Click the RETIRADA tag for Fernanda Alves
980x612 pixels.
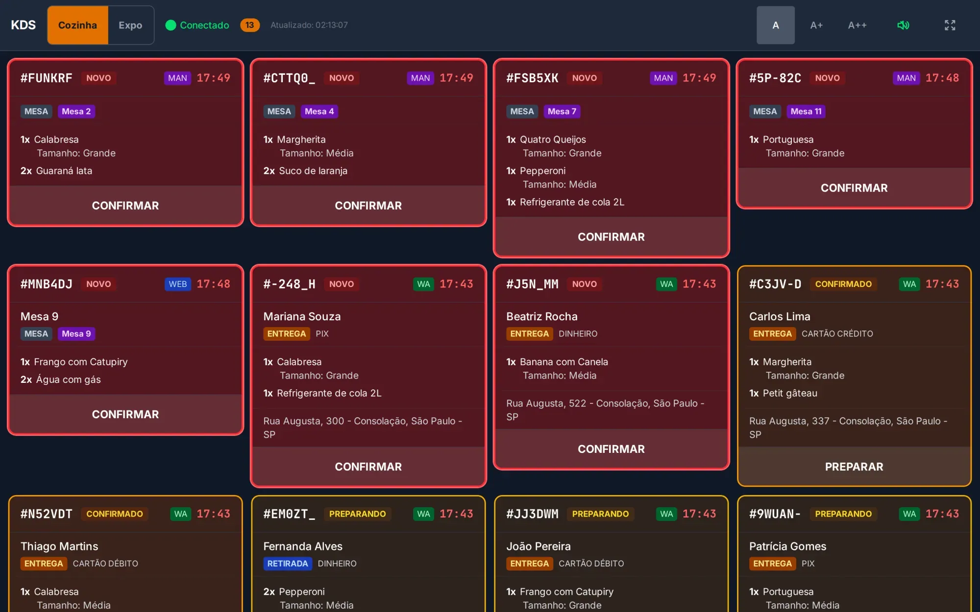[288, 564]
